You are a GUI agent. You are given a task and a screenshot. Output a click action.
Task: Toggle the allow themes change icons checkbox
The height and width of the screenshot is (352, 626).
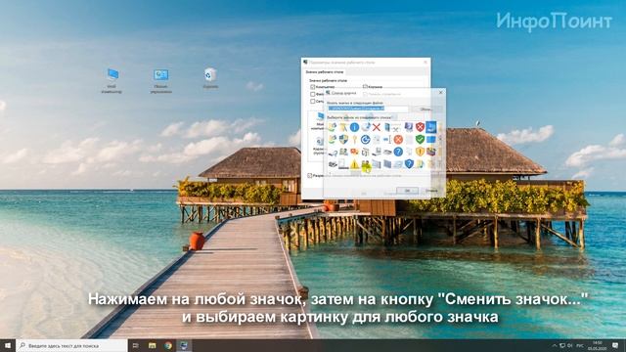point(310,175)
